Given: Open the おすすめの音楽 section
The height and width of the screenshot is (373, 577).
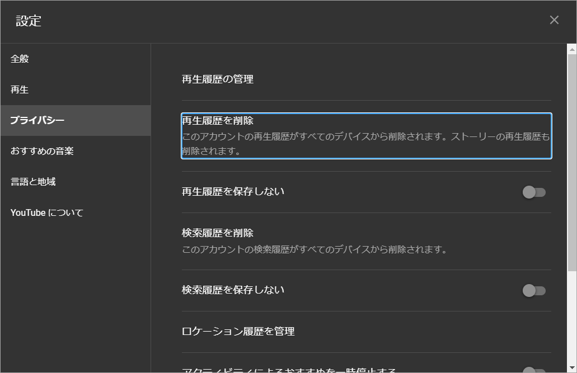Looking at the screenshot, I should point(76,151).
